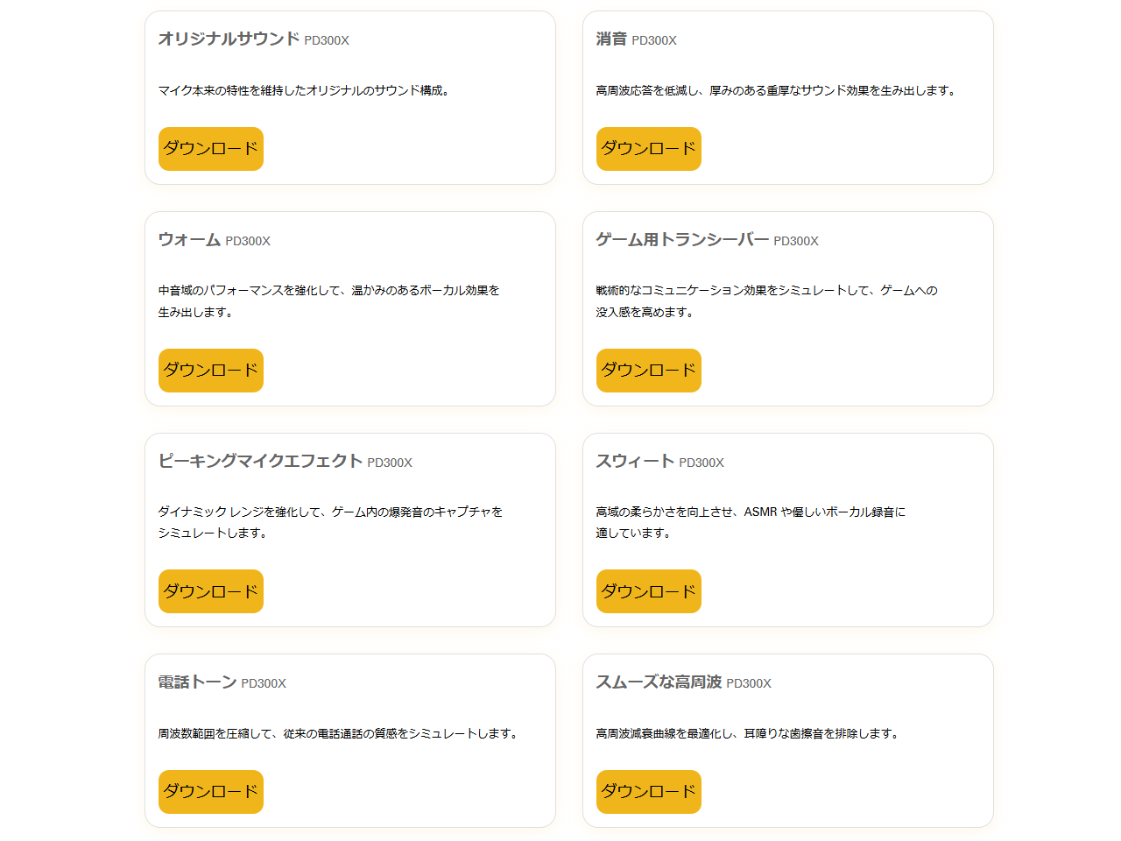
Task: Click the スウィート card heading
Action: coord(635,462)
